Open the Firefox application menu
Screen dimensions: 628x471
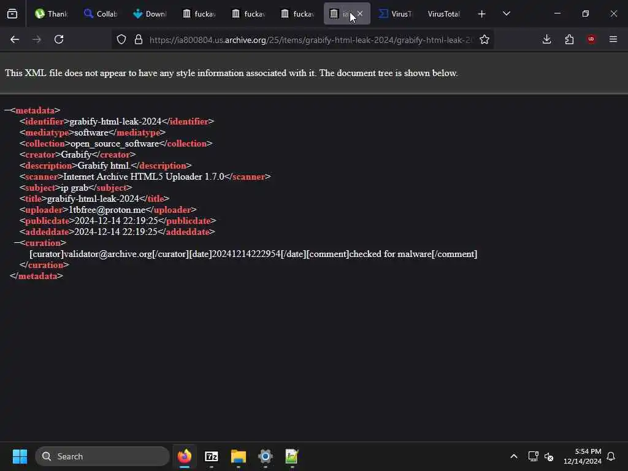tap(613, 39)
